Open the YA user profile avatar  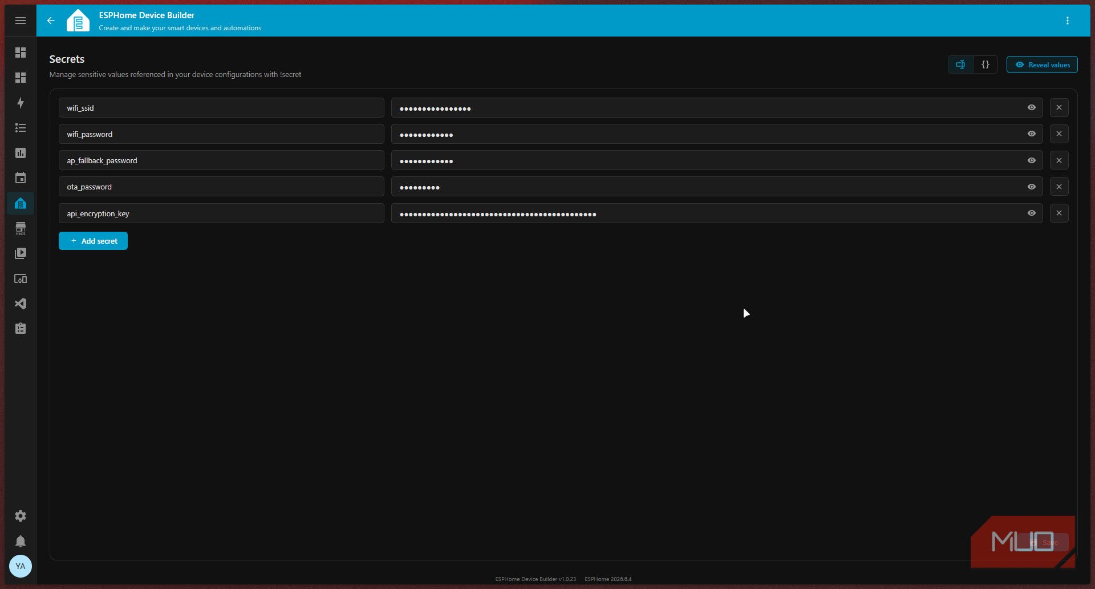[x=21, y=566]
